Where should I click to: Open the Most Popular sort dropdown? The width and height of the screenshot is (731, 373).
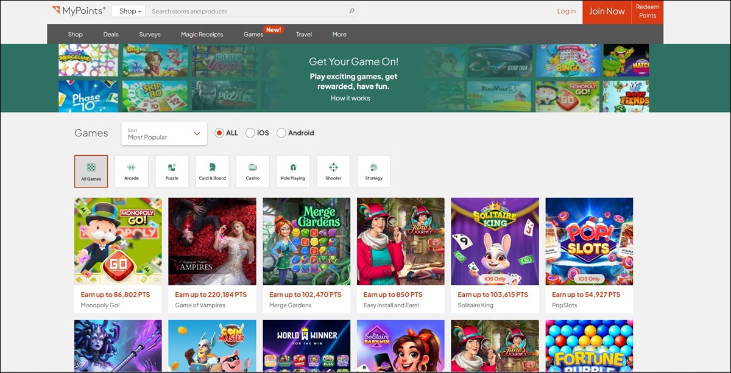click(164, 134)
